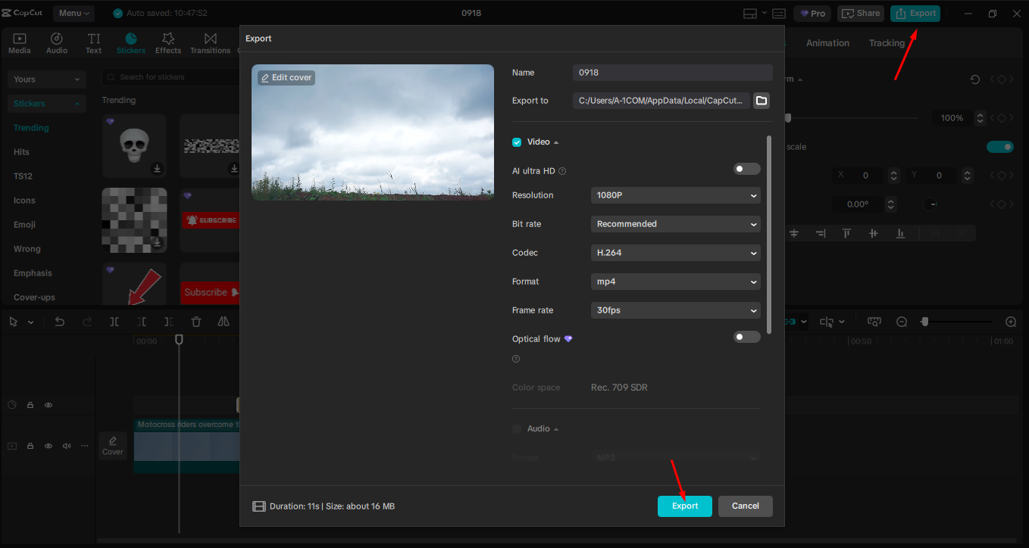This screenshot has width=1029, height=548.
Task: Click the Export button in title bar
Action: click(915, 14)
